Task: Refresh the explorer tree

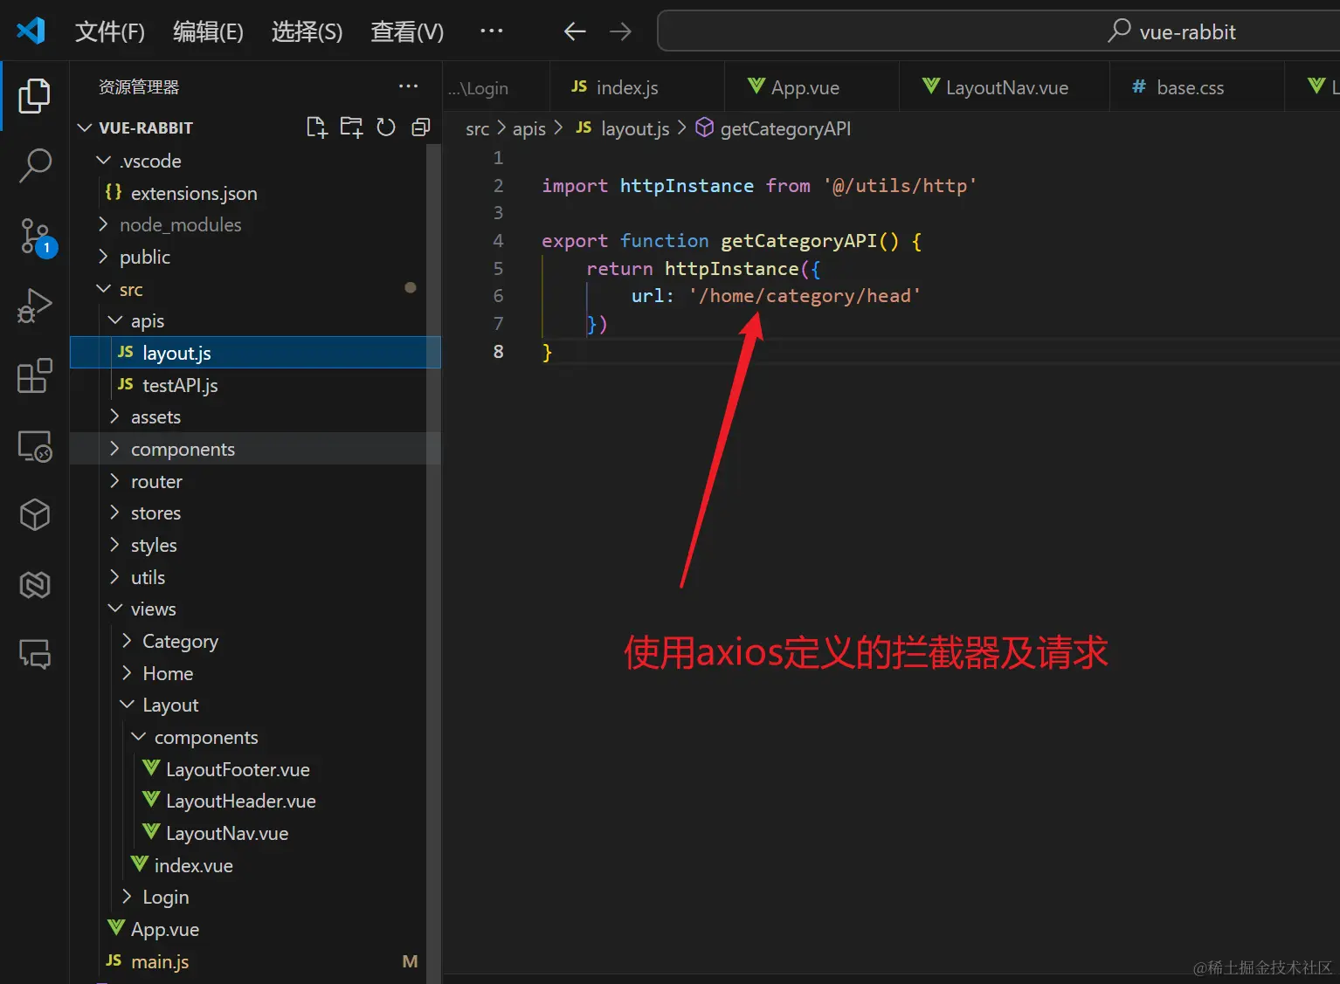Action: (385, 127)
